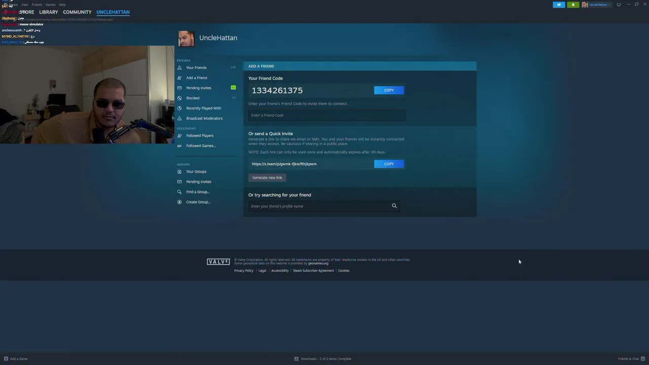The width and height of the screenshot is (649, 365).
Task: Click Add a Game plus icon
Action: [6, 359]
